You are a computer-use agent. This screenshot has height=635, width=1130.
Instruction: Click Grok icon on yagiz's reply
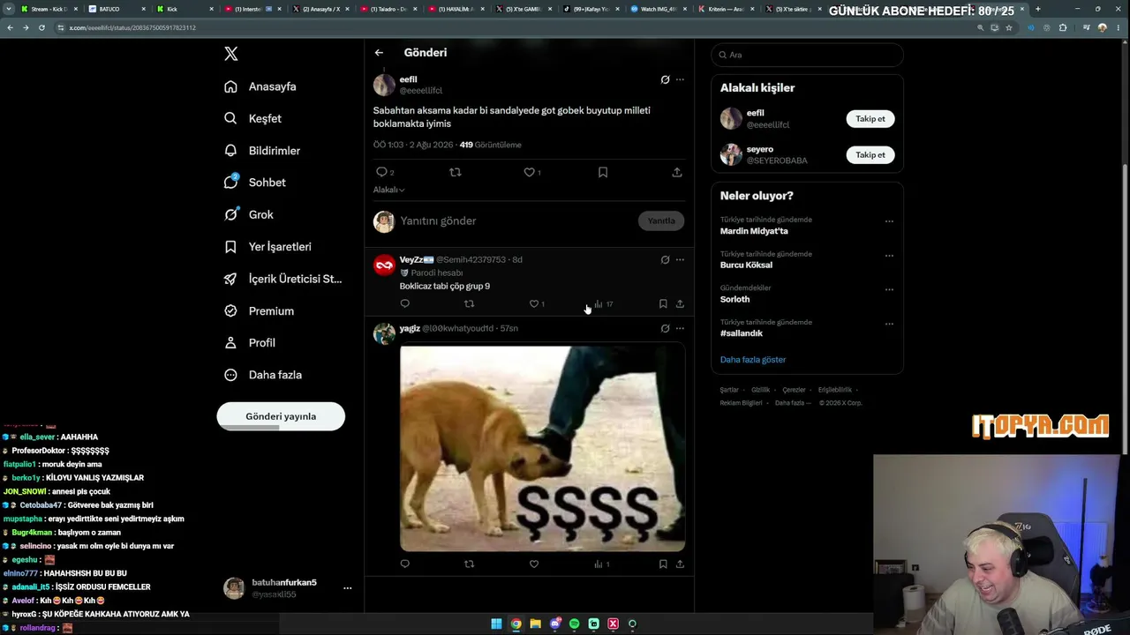pyautogui.click(x=665, y=328)
